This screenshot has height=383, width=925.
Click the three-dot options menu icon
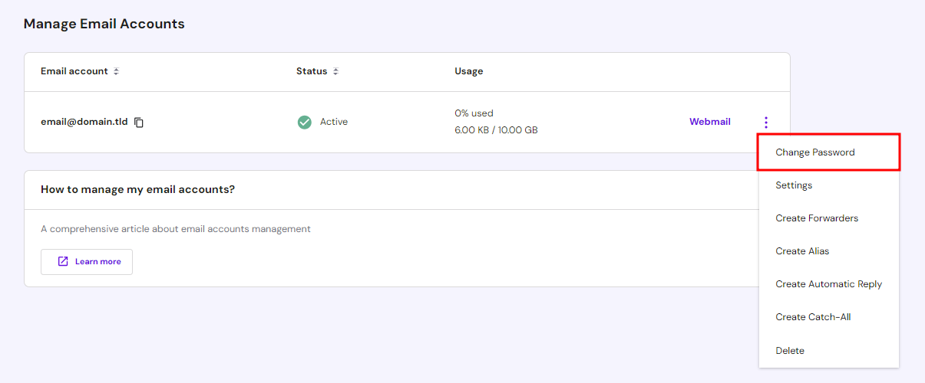tap(765, 123)
